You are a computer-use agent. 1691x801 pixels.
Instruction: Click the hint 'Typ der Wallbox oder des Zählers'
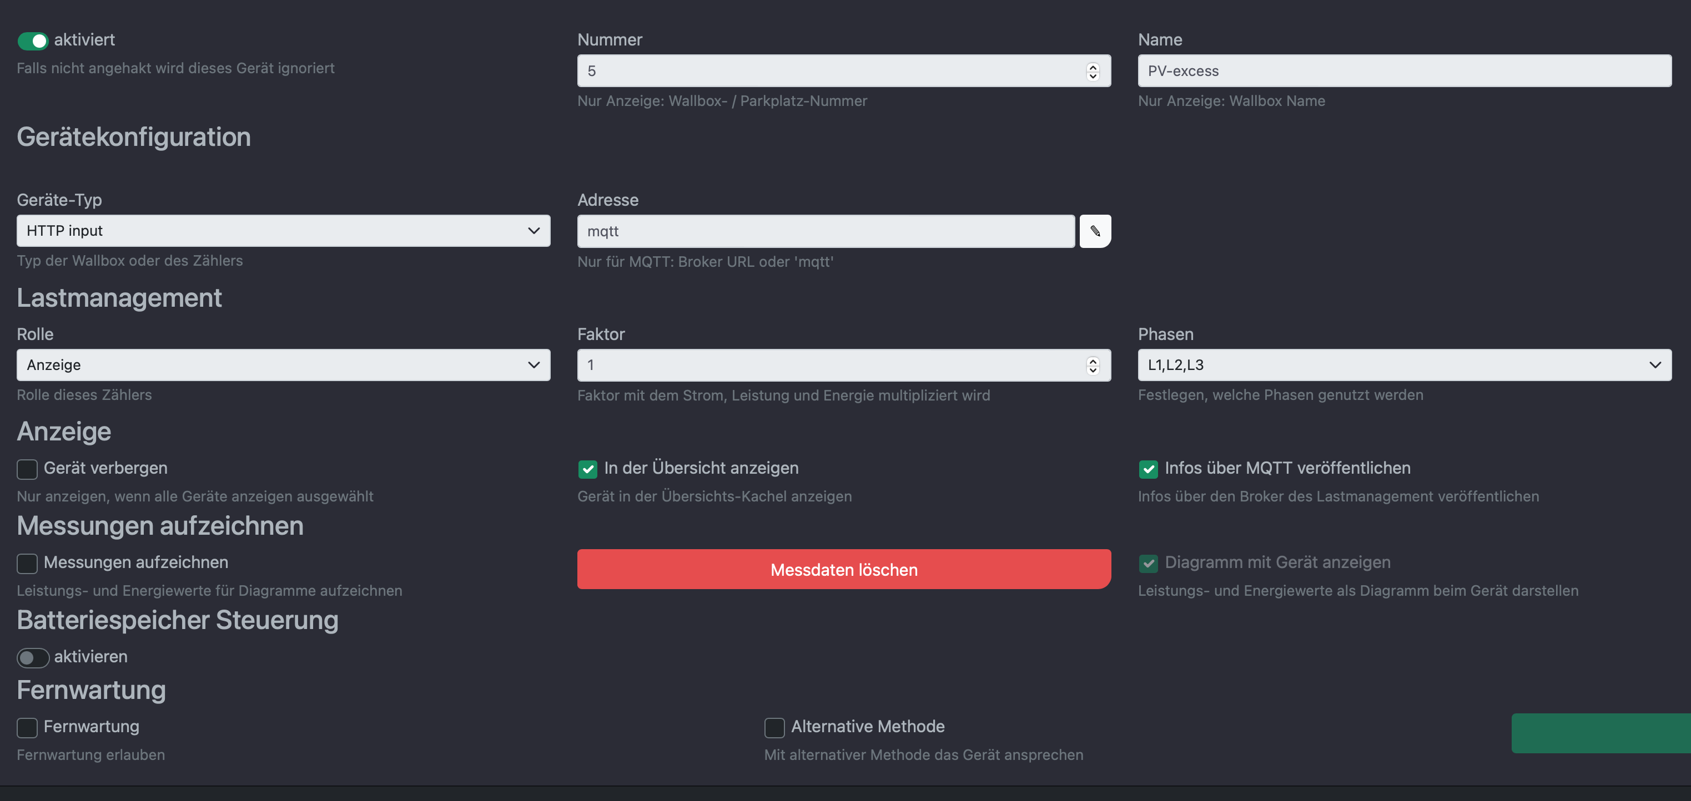130,261
